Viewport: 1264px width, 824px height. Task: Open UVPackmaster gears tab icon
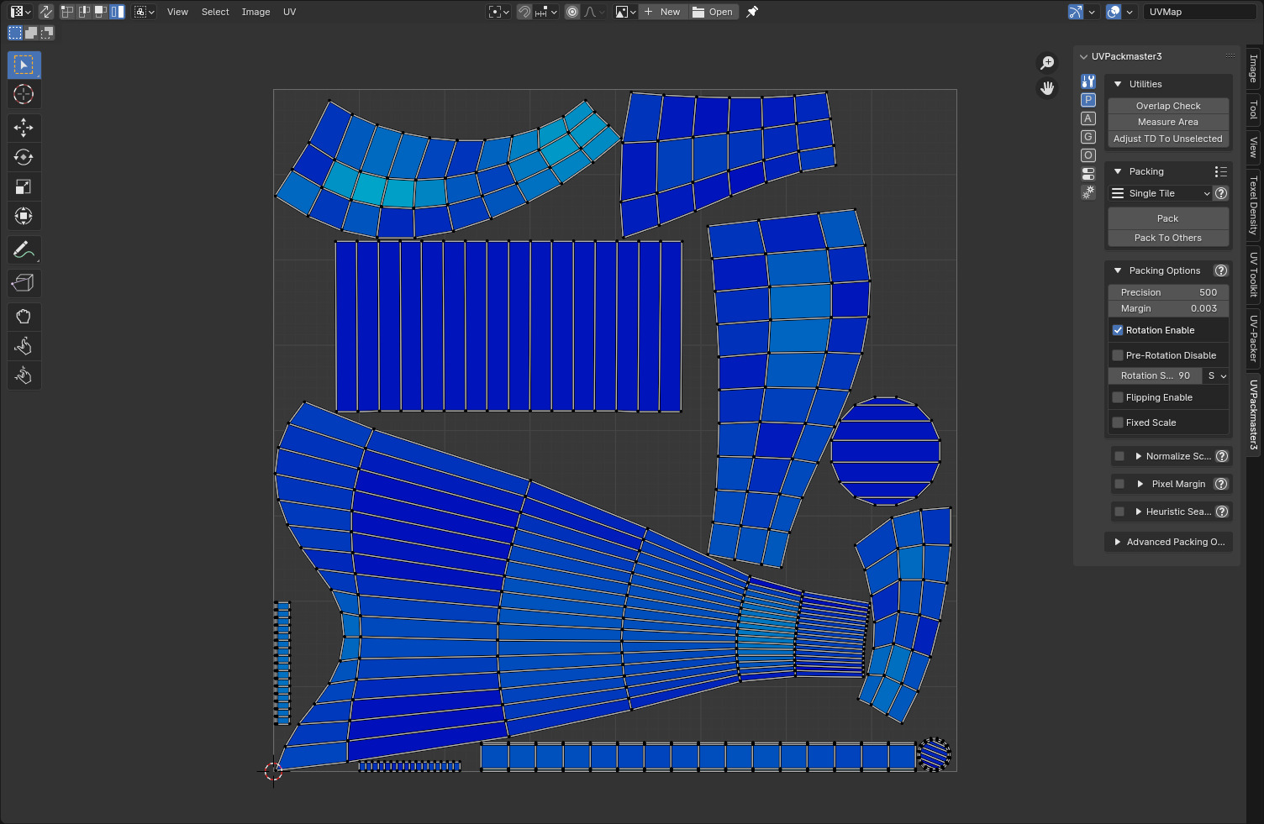[1088, 192]
